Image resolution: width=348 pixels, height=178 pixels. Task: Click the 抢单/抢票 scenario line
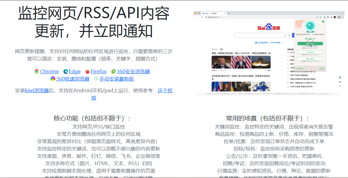pyautogui.click(x=274, y=141)
